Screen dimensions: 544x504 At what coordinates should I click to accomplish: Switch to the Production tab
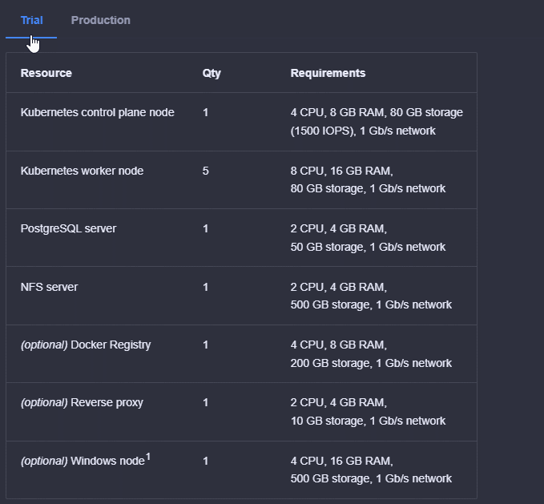pyautogui.click(x=100, y=20)
